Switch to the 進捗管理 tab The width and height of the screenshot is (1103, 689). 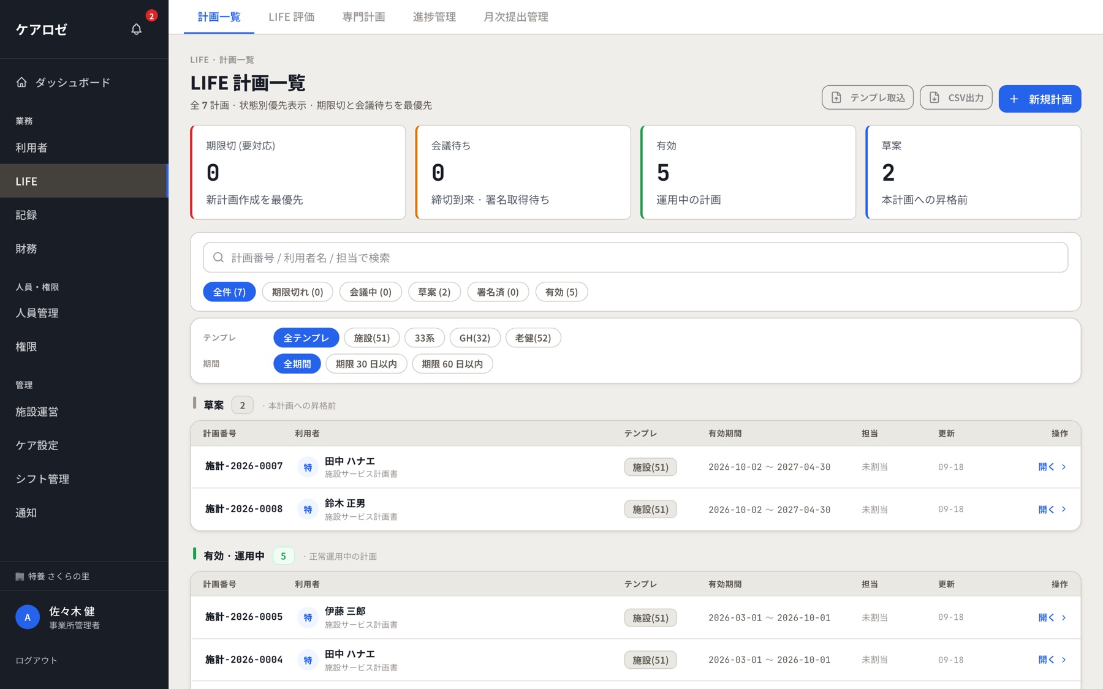point(434,17)
